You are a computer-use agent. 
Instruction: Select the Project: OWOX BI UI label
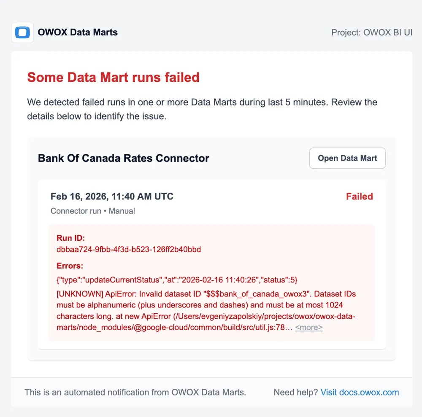click(372, 32)
